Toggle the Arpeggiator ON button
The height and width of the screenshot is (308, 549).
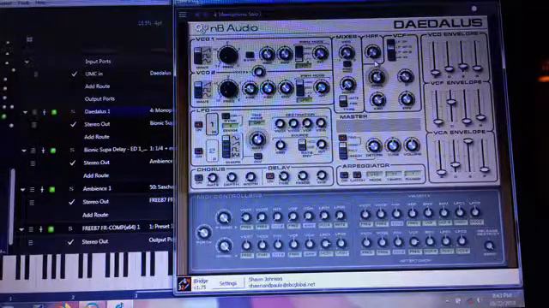point(344,175)
